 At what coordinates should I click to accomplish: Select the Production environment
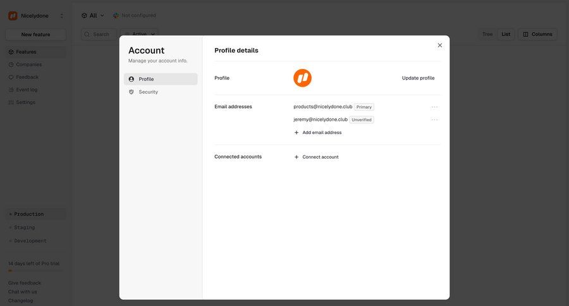[x=35, y=214]
